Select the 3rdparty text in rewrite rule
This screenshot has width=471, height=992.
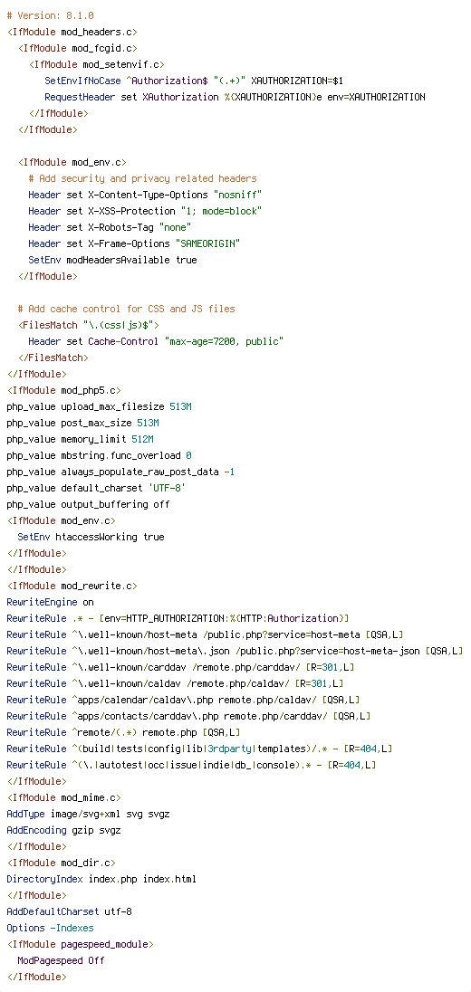click(229, 749)
